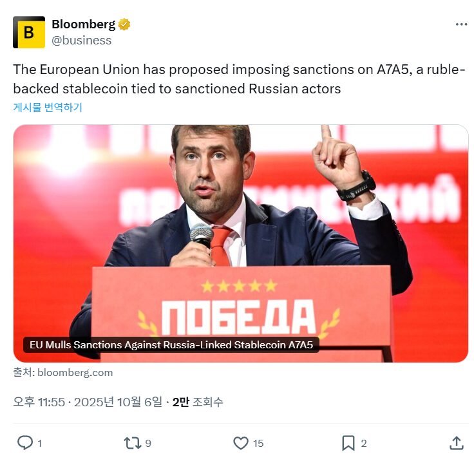Open the three-dot more options menu

461,24
